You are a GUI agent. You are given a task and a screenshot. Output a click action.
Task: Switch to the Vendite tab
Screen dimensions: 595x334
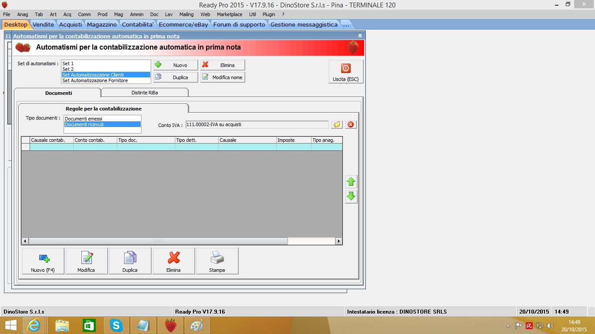point(43,24)
